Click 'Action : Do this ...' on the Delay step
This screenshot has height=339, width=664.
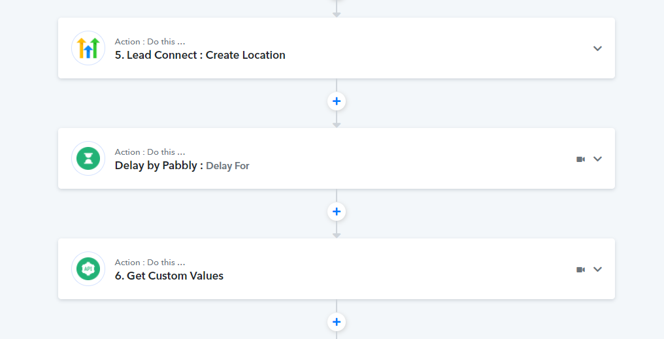[x=150, y=152]
